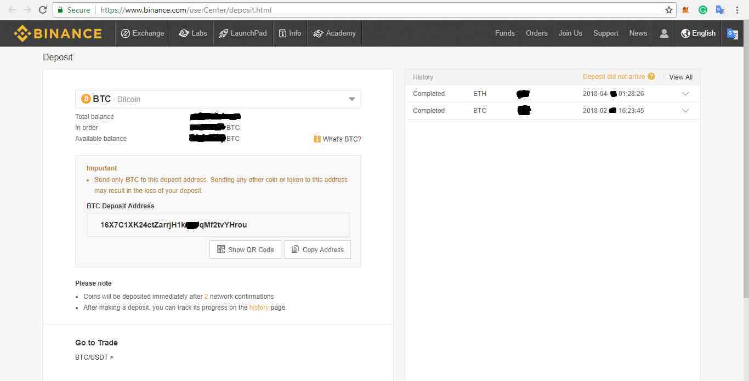This screenshot has height=381, width=749.
Task: Open the Info menu item
Action: (290, 33)
